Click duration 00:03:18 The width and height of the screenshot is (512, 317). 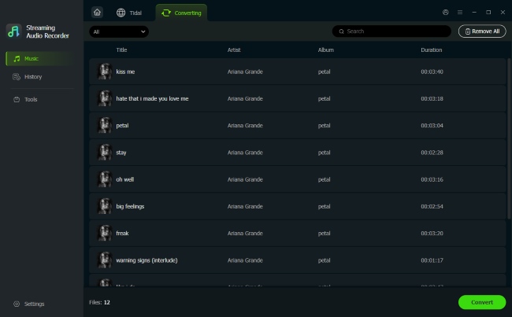coord(432,98)
